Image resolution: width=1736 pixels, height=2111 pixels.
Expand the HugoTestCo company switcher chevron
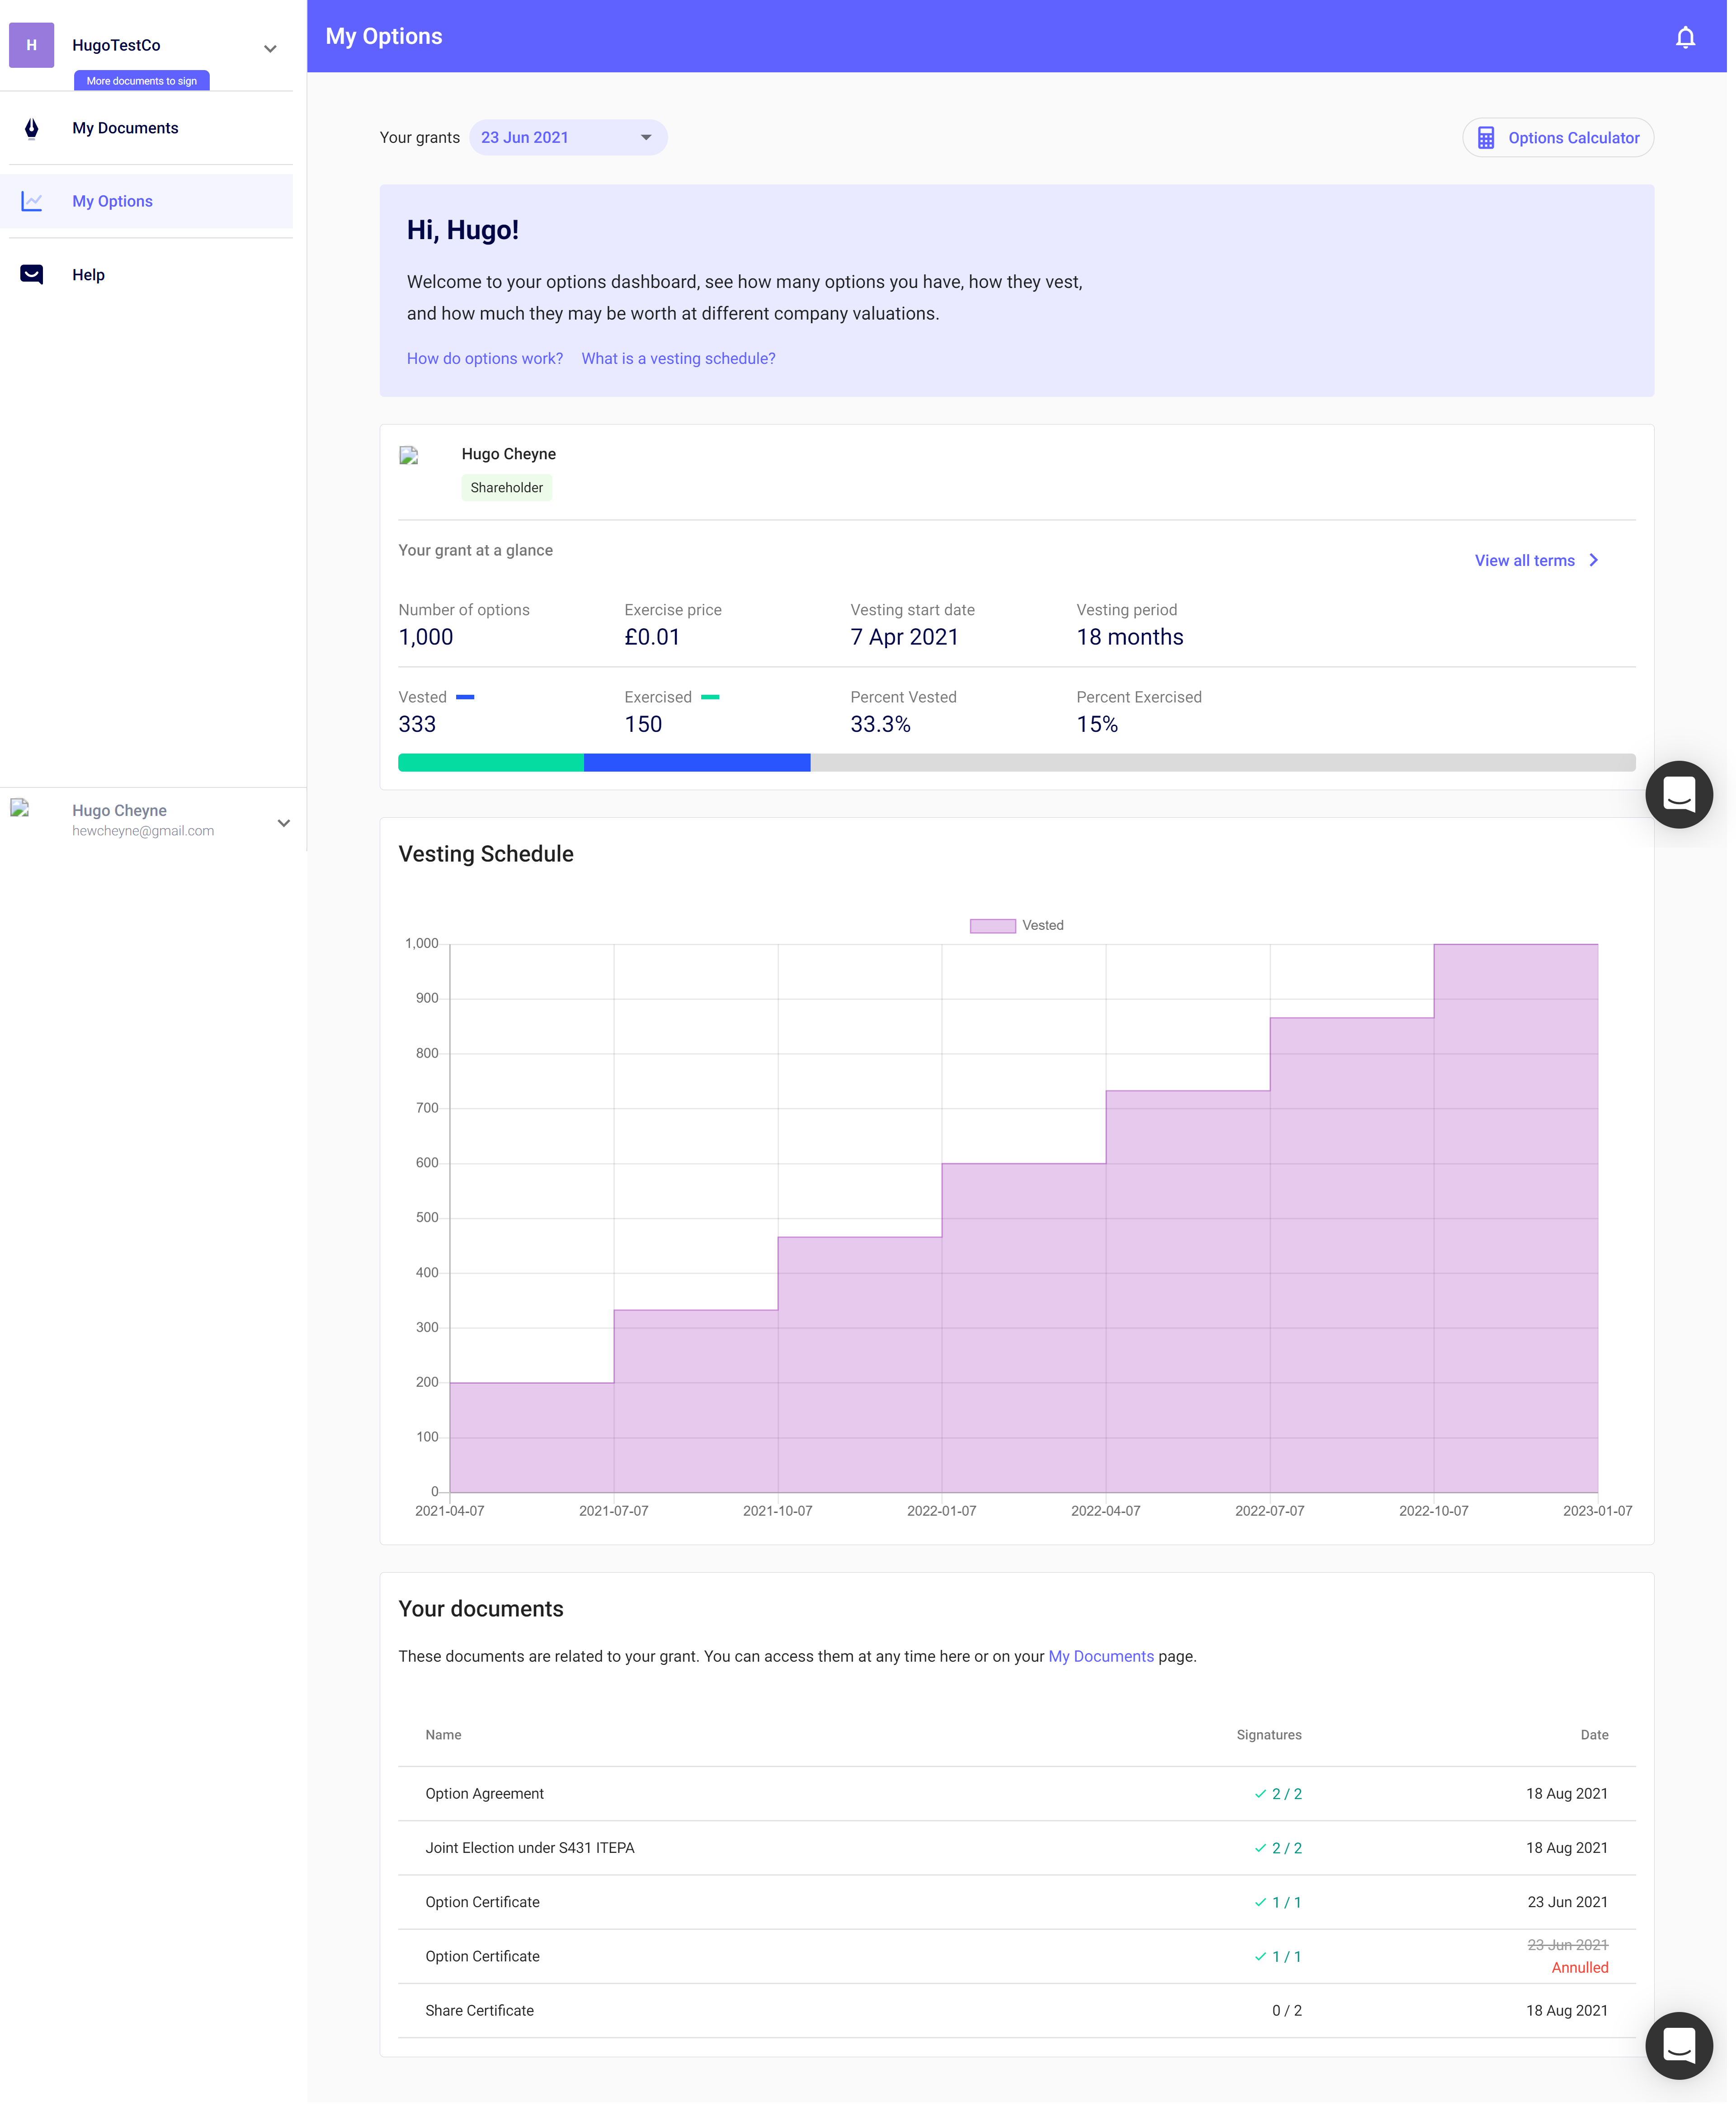point(271,48)
